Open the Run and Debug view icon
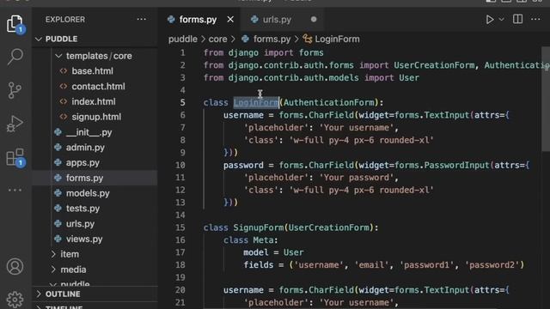 (15, 124)
